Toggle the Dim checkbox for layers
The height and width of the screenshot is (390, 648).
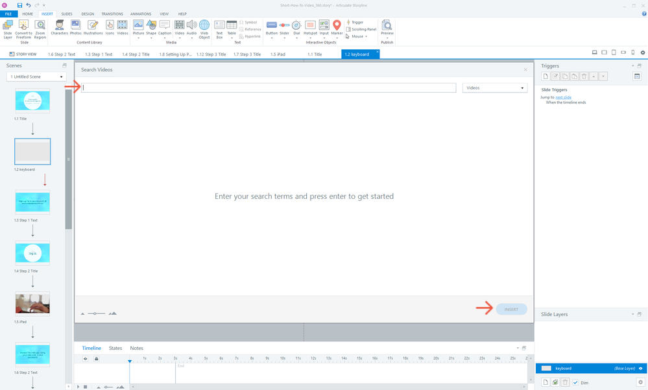coord(575,382)
